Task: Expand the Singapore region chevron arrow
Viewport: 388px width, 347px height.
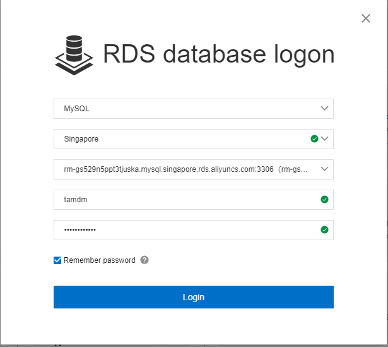Action: tap(325, 139)
